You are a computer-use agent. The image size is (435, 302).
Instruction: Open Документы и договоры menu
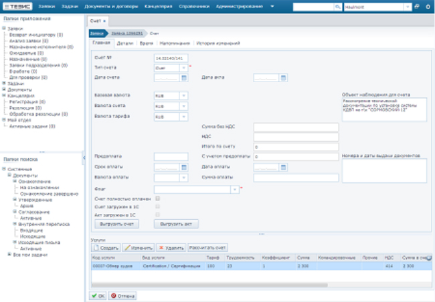click(x=111, y=7)
